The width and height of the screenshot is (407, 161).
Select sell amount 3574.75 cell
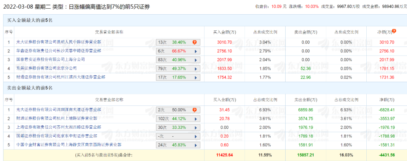(x=306, y=119)
